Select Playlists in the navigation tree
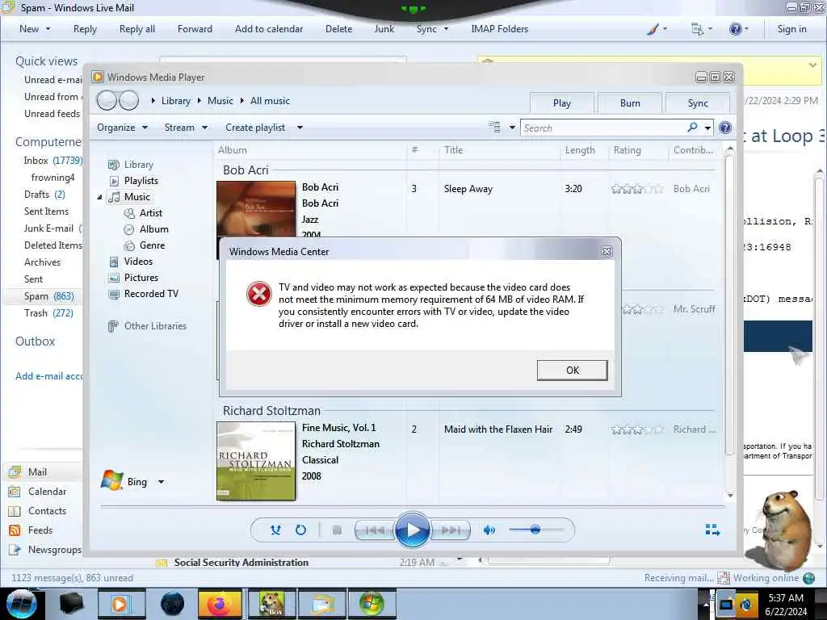The height and width of the screenshot is (620, 827). [x=141, y=181]
